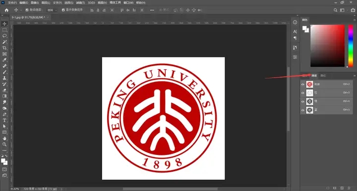Open Color panel flyout menu
This screenshot has height=191, width=357.
354,20
